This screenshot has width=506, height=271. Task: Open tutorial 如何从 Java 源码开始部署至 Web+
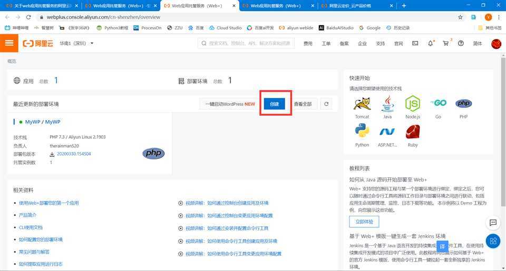[388, 179]
